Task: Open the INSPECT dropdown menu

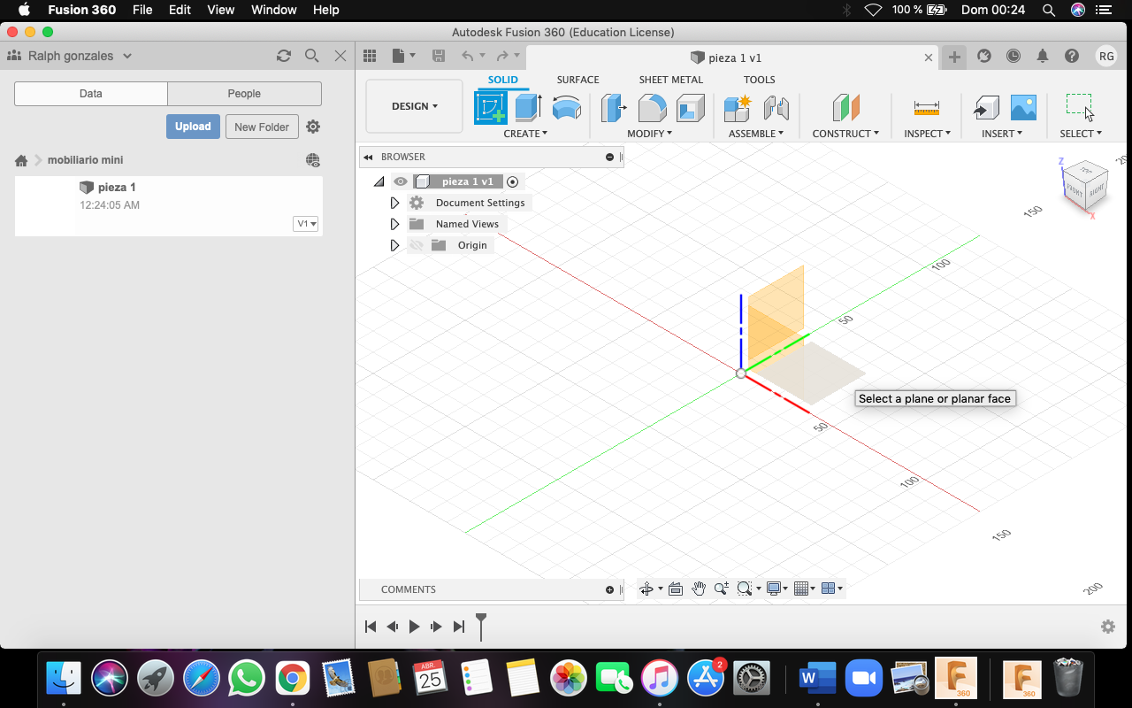Action: 927,134
